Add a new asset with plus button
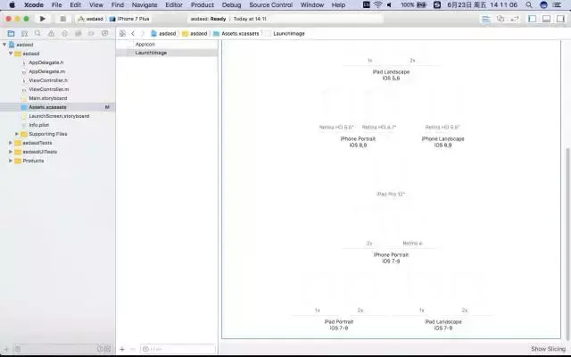 pyautogui.click(x=122, y=349)
